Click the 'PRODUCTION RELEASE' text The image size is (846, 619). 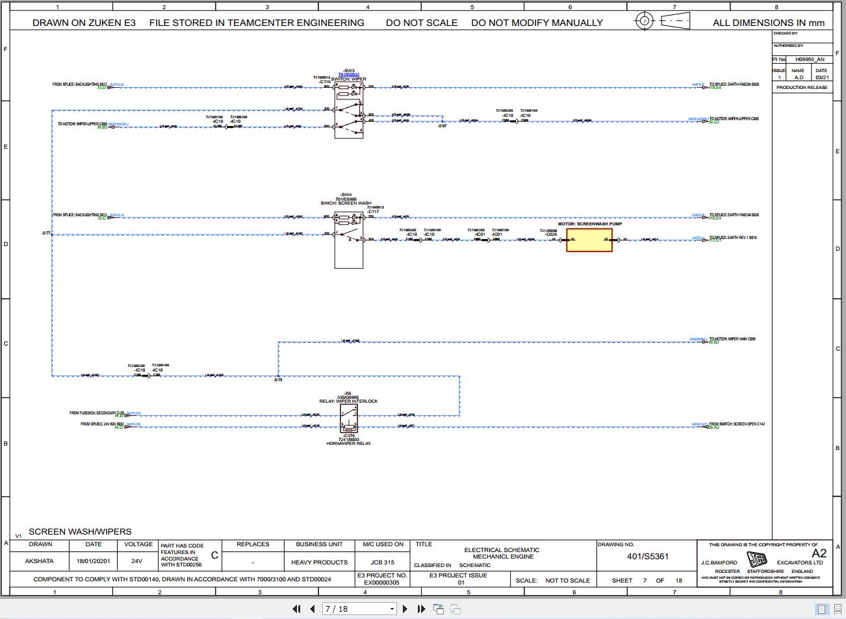tap(802, 87)
